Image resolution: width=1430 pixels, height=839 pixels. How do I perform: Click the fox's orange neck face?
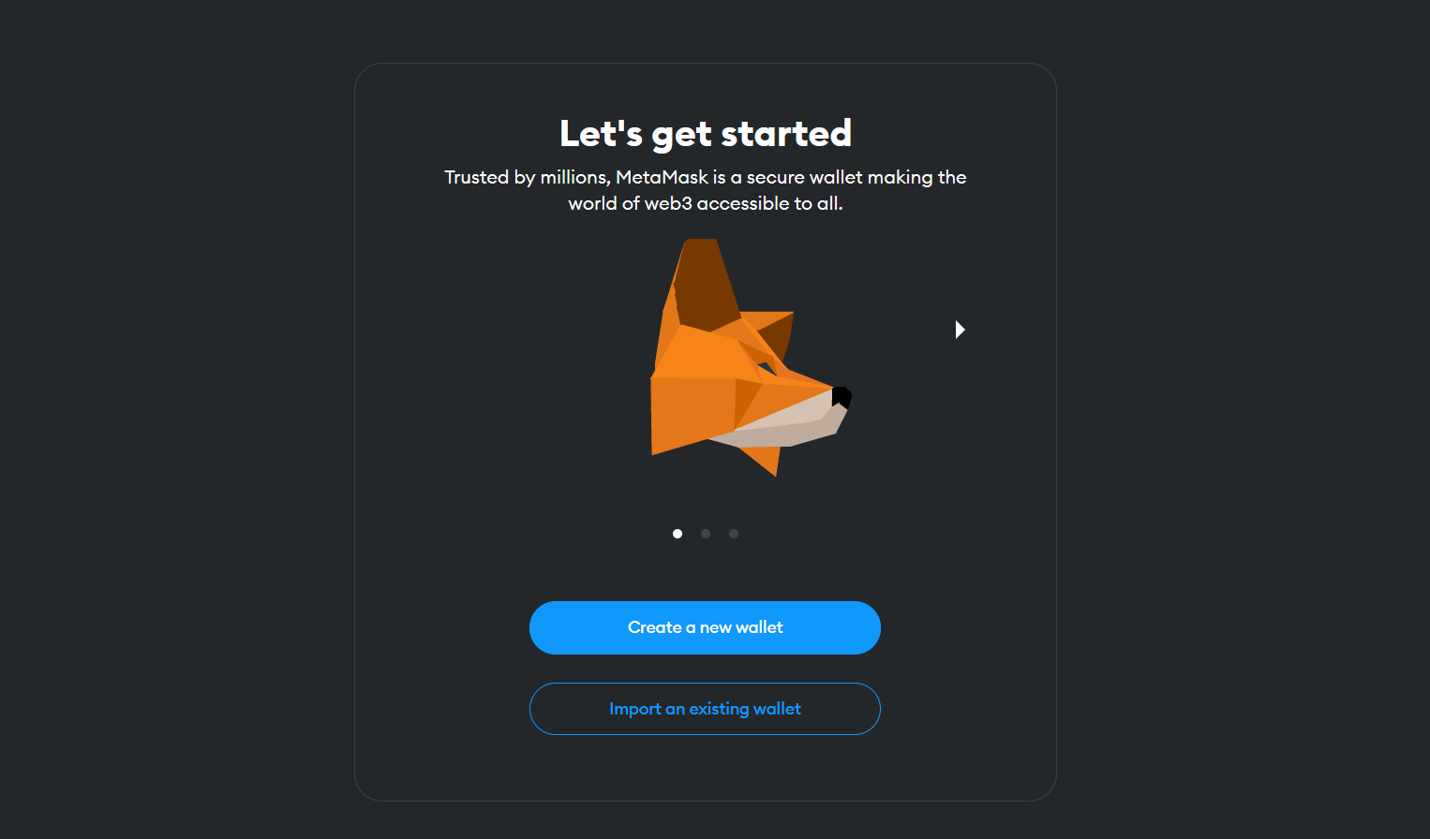[692, 412]
